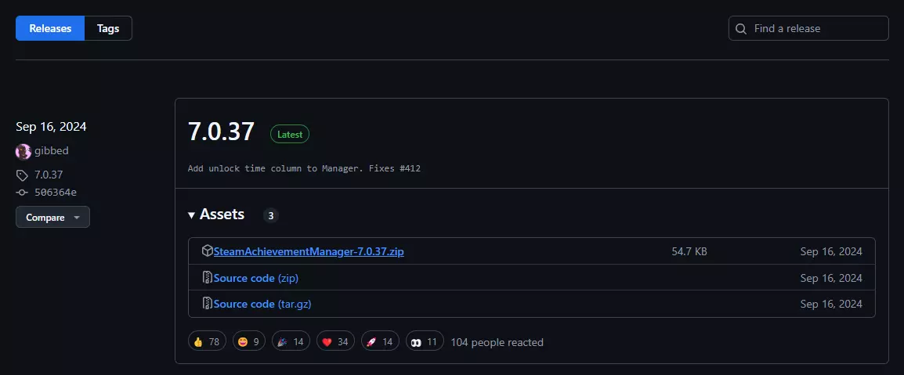Viewport: 904px width, 375px height.
Task: Click Sep 16, 2024 date of Source code (tar.gz)
Action: pos(831,304)
